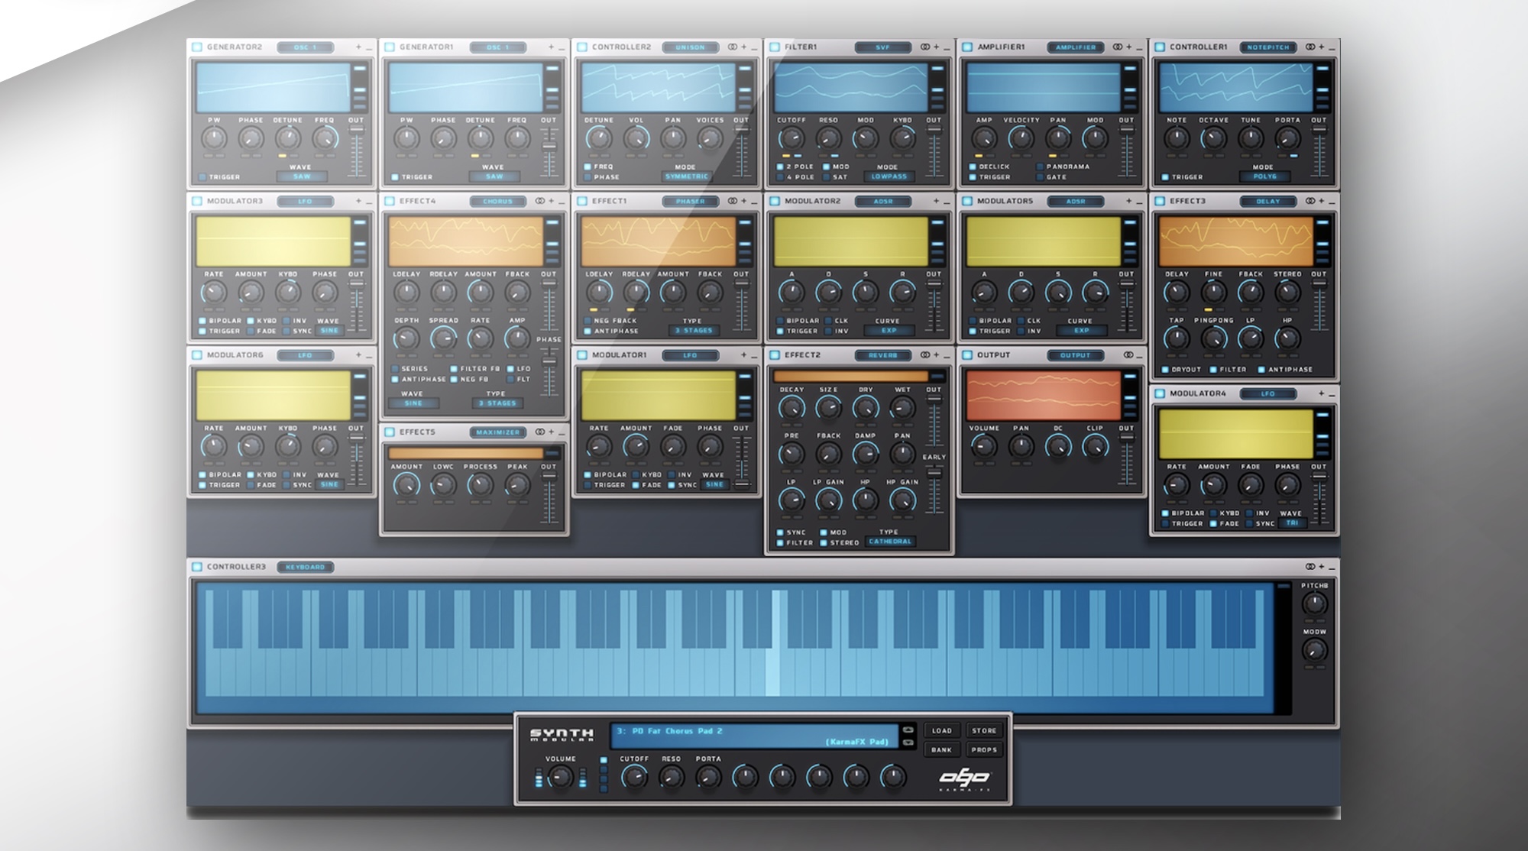
Task: Open the LOWPASS mode selector in Filter1
Action: click(x=888, y=176)
